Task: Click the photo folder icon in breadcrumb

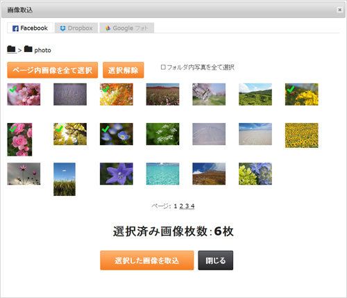Action: click(28, 49)
